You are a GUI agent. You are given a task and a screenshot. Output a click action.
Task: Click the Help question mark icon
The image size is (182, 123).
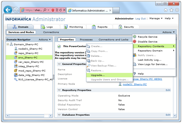pos(135,74)
